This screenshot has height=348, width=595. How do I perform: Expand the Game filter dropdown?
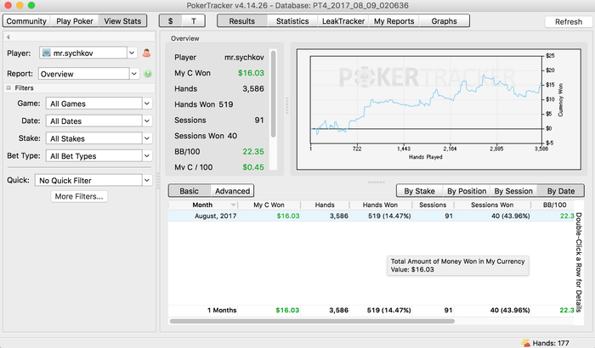click(x=147, y=103)
